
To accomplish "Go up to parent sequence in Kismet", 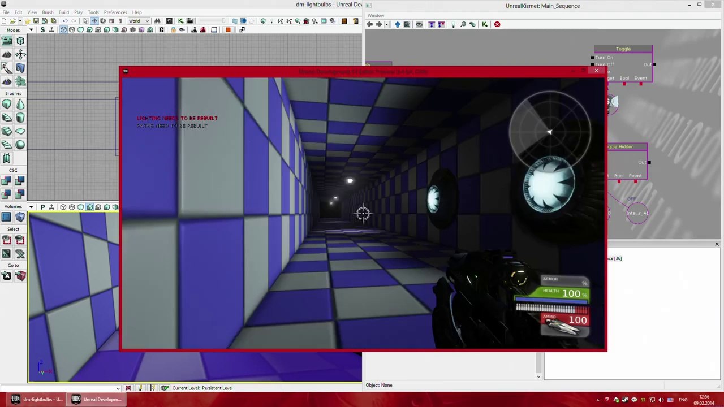I will (x=397, y=24).
